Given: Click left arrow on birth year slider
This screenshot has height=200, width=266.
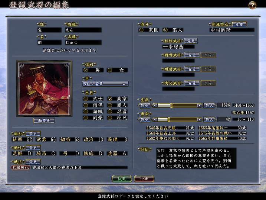Looking at the screenshot, I should [154, 106].
